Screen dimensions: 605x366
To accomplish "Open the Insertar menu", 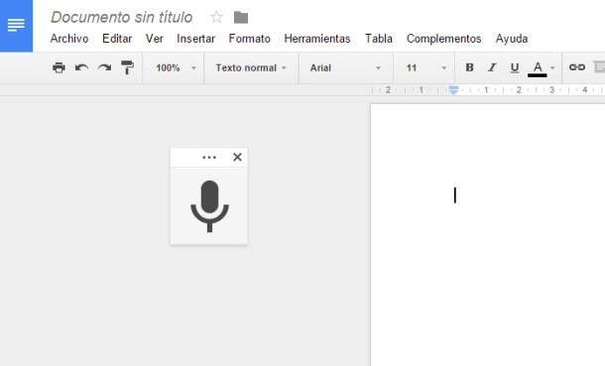I will pyautogui.click(x=196, y=39).
